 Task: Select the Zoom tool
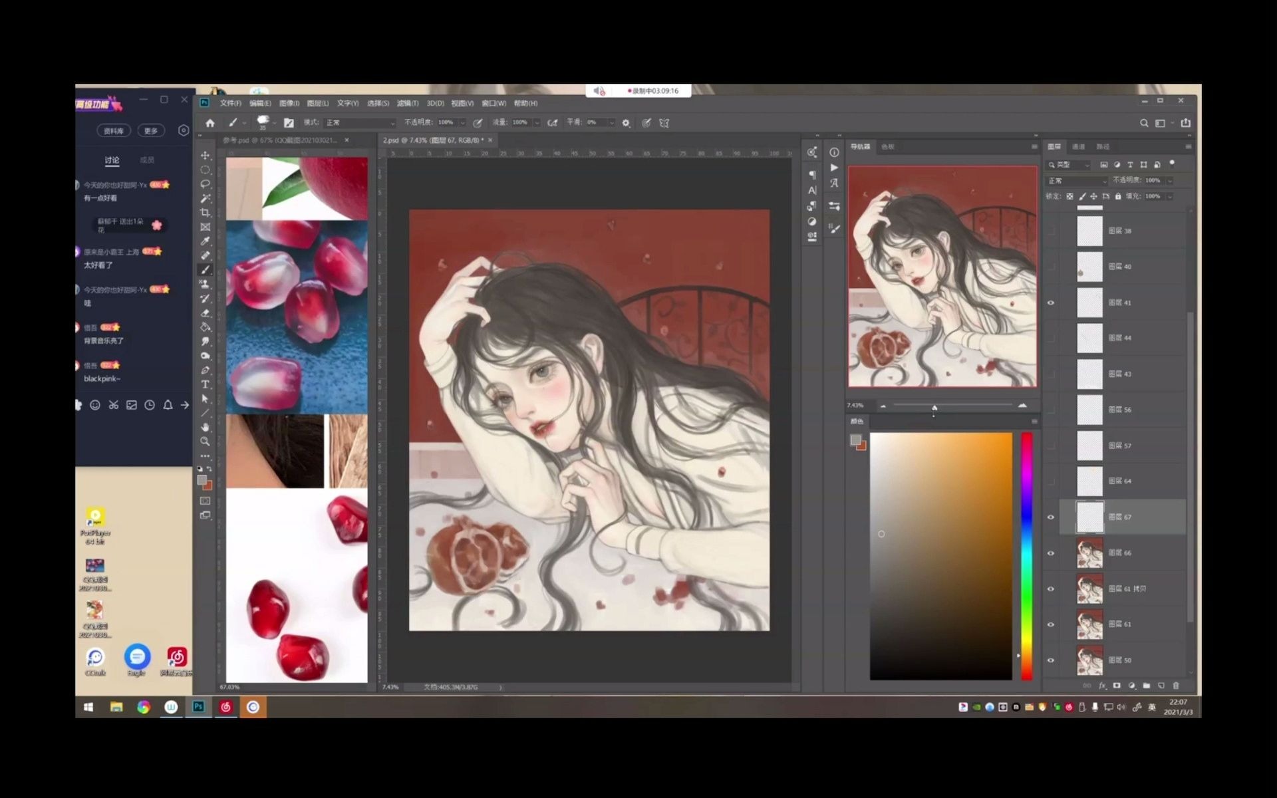pyautogui.click(x=205, y=442)
